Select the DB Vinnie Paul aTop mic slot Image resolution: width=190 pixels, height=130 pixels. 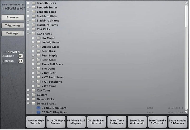click(76, 122)
